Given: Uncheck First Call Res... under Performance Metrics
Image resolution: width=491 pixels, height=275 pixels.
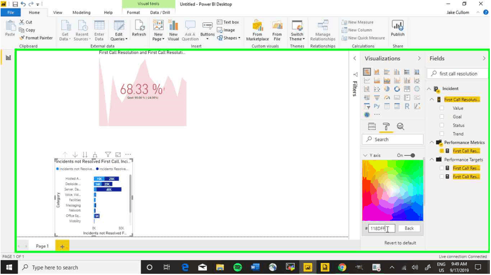Looking at the screenshot, I should coord(442,151).
